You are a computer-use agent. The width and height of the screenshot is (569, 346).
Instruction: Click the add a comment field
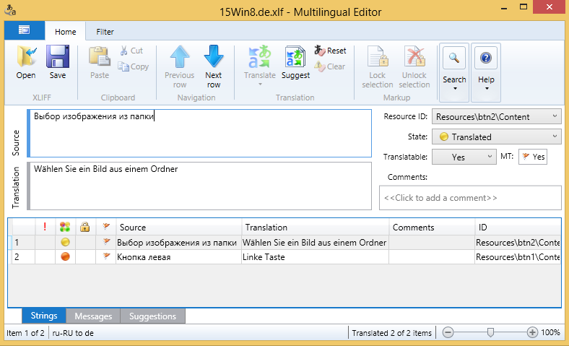[470, 198]
